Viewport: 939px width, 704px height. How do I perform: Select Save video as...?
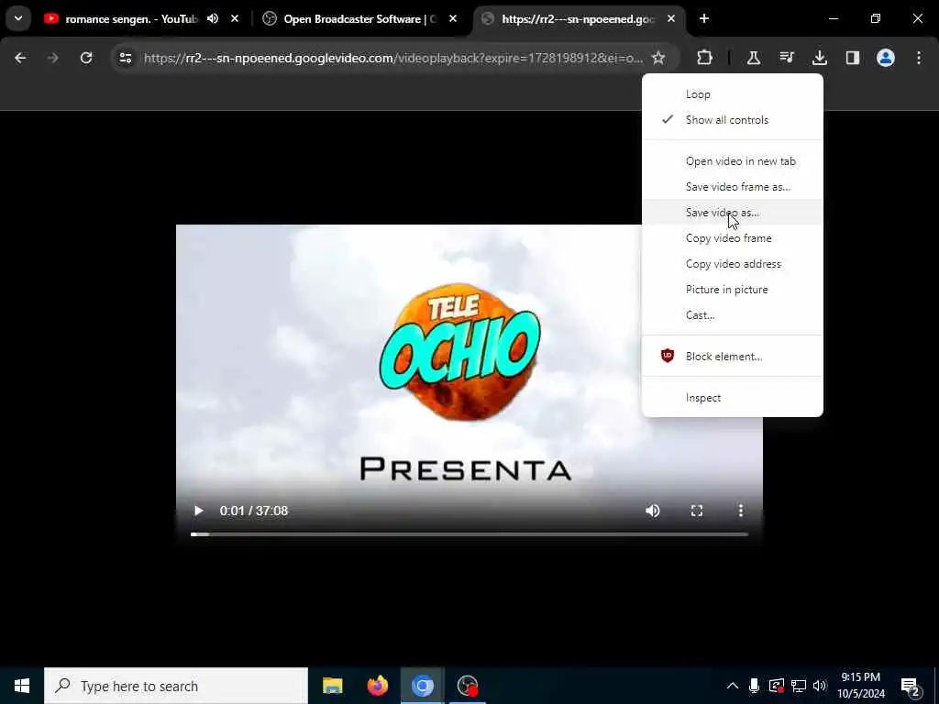[733, 213]
